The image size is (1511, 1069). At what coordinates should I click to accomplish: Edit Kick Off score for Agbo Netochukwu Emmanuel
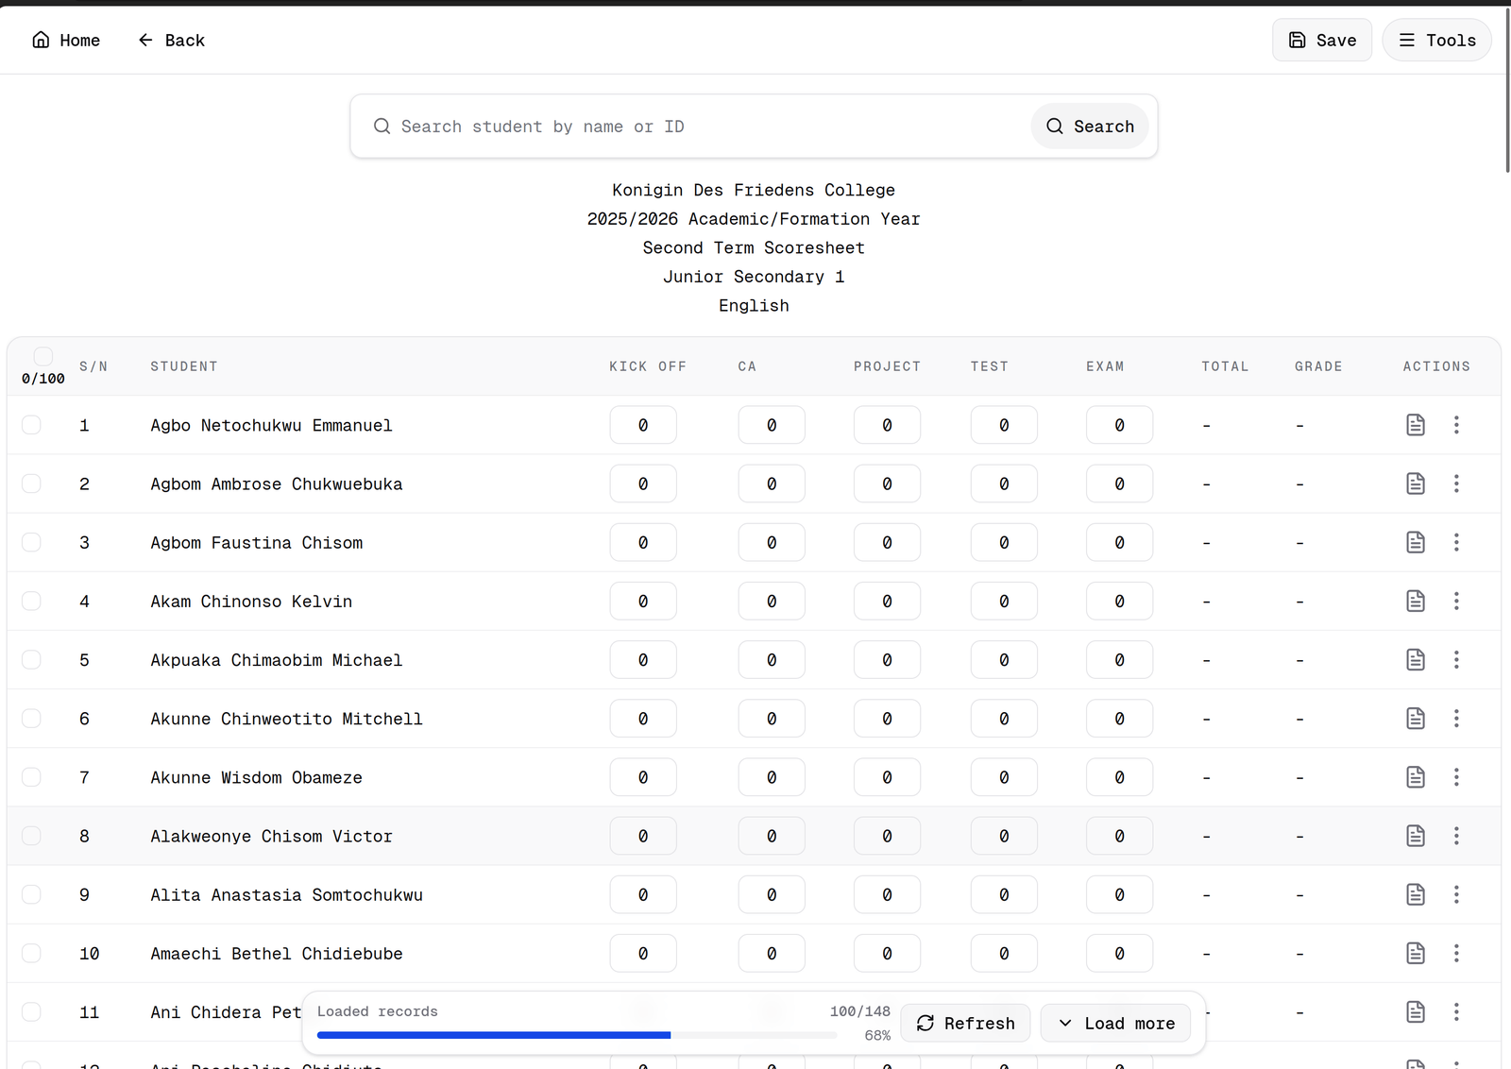pyautogui.click(x=643, y=425)
